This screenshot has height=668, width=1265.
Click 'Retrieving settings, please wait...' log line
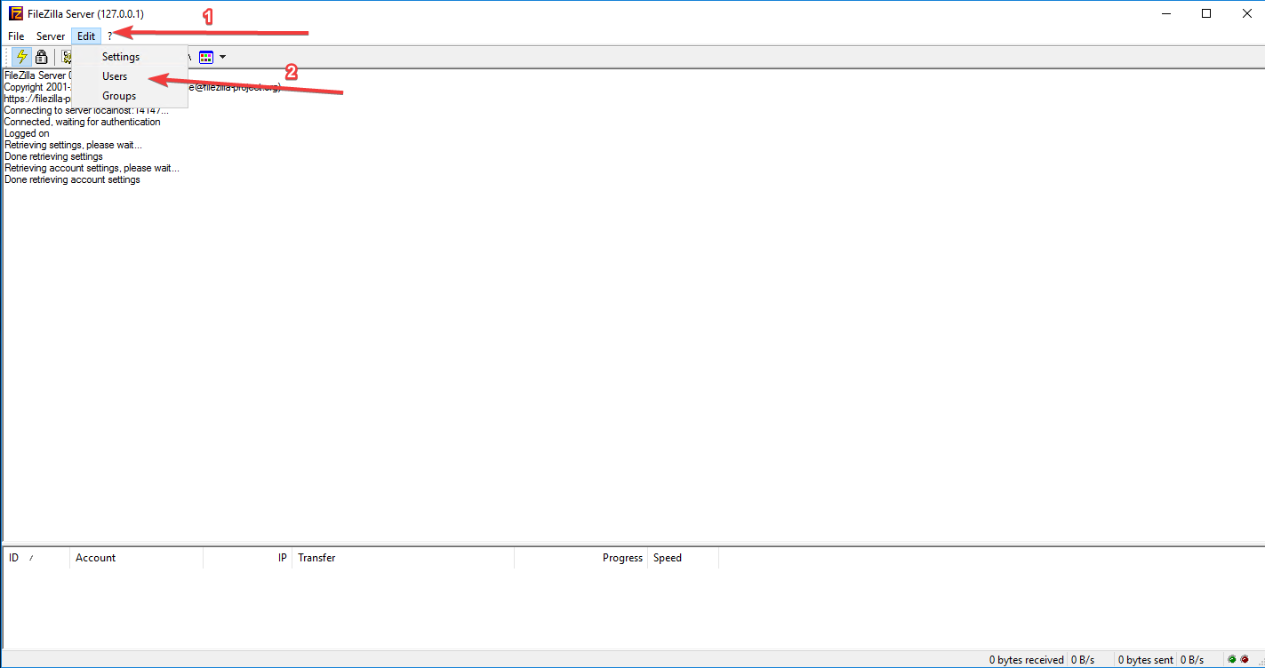pos(73,145)
